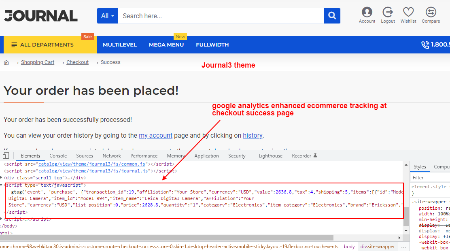
Task: Click the breadcrumb overflow ellipsis
Action: [403, 247]
